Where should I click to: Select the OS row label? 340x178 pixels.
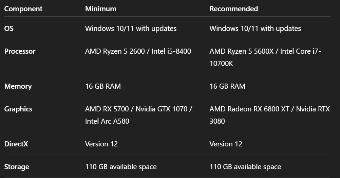9,29
